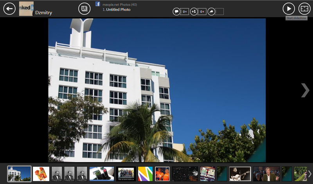Select the Untitled Photo title
This screenshot has width=313, height=184.
[118, 9]
